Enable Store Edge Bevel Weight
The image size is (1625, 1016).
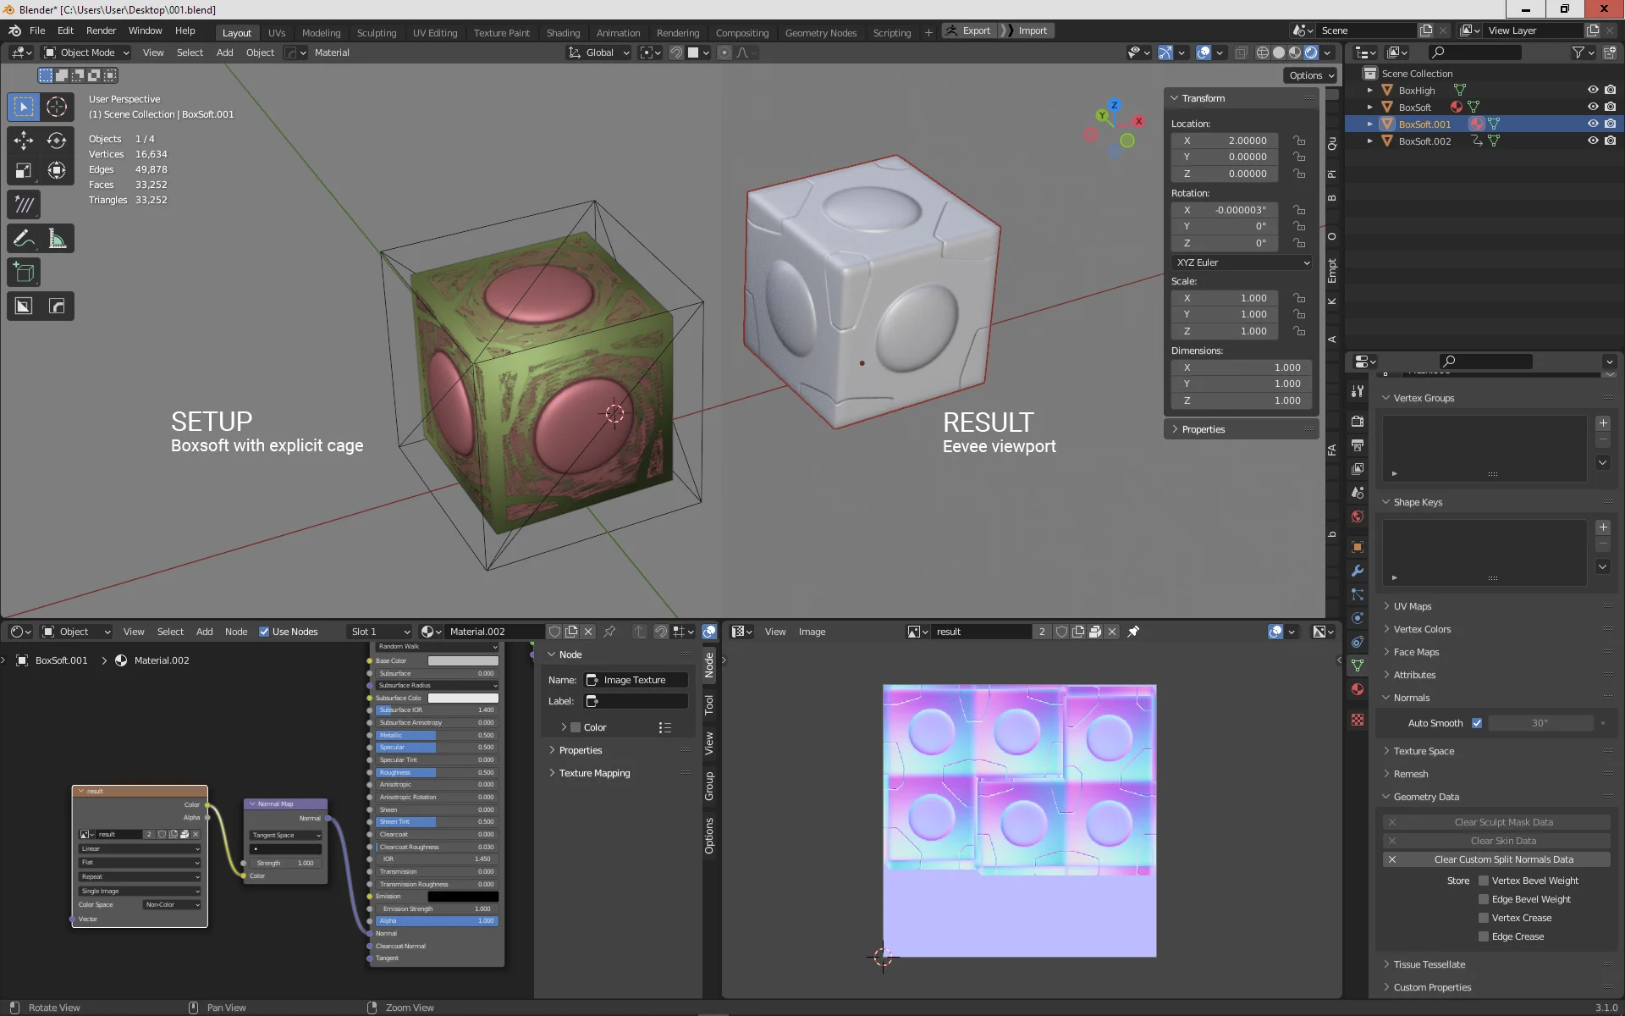pyautogui.click(x=1484, y=899)
